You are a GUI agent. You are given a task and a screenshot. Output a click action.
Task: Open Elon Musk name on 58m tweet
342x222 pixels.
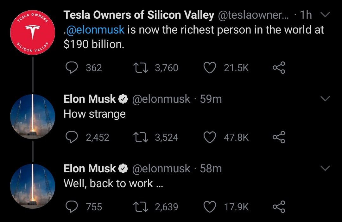pyautogui.click(x=90, y=169)
